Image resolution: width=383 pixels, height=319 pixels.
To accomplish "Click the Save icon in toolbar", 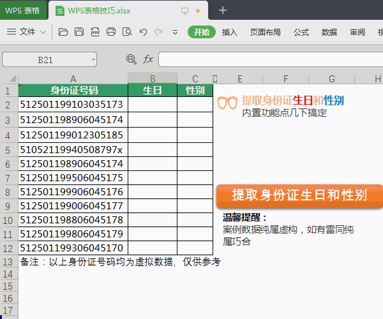I will (x=79, y=32).
